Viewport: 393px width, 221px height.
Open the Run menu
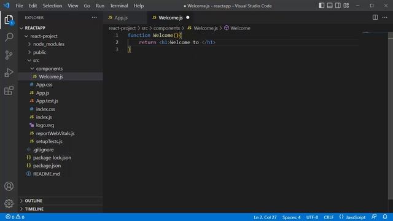tap(100, 6)
